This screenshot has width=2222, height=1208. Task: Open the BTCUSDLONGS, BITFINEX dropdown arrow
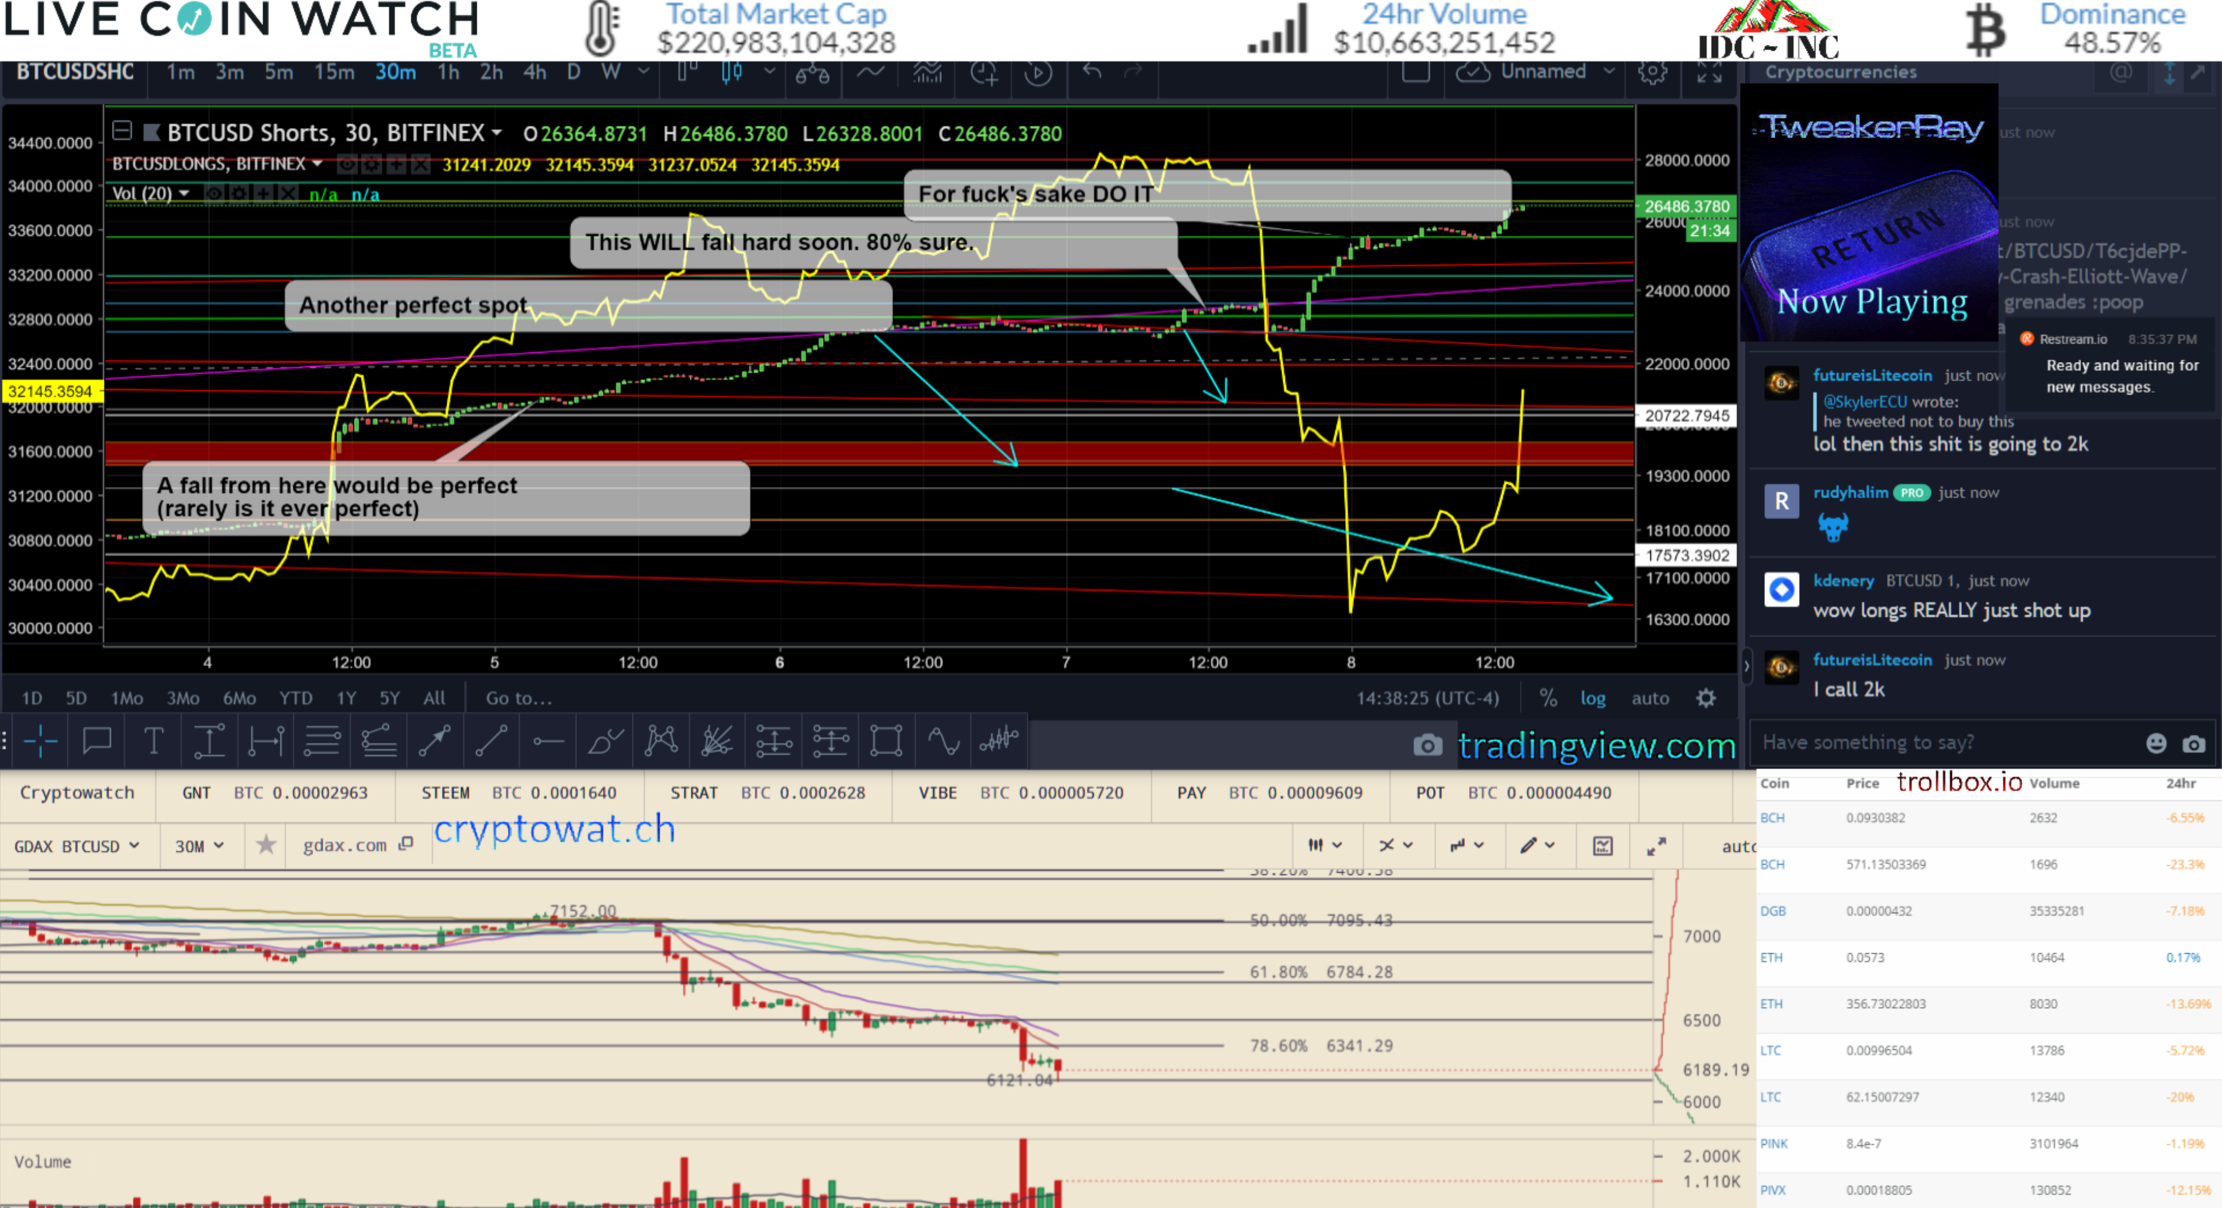(317, 164)
